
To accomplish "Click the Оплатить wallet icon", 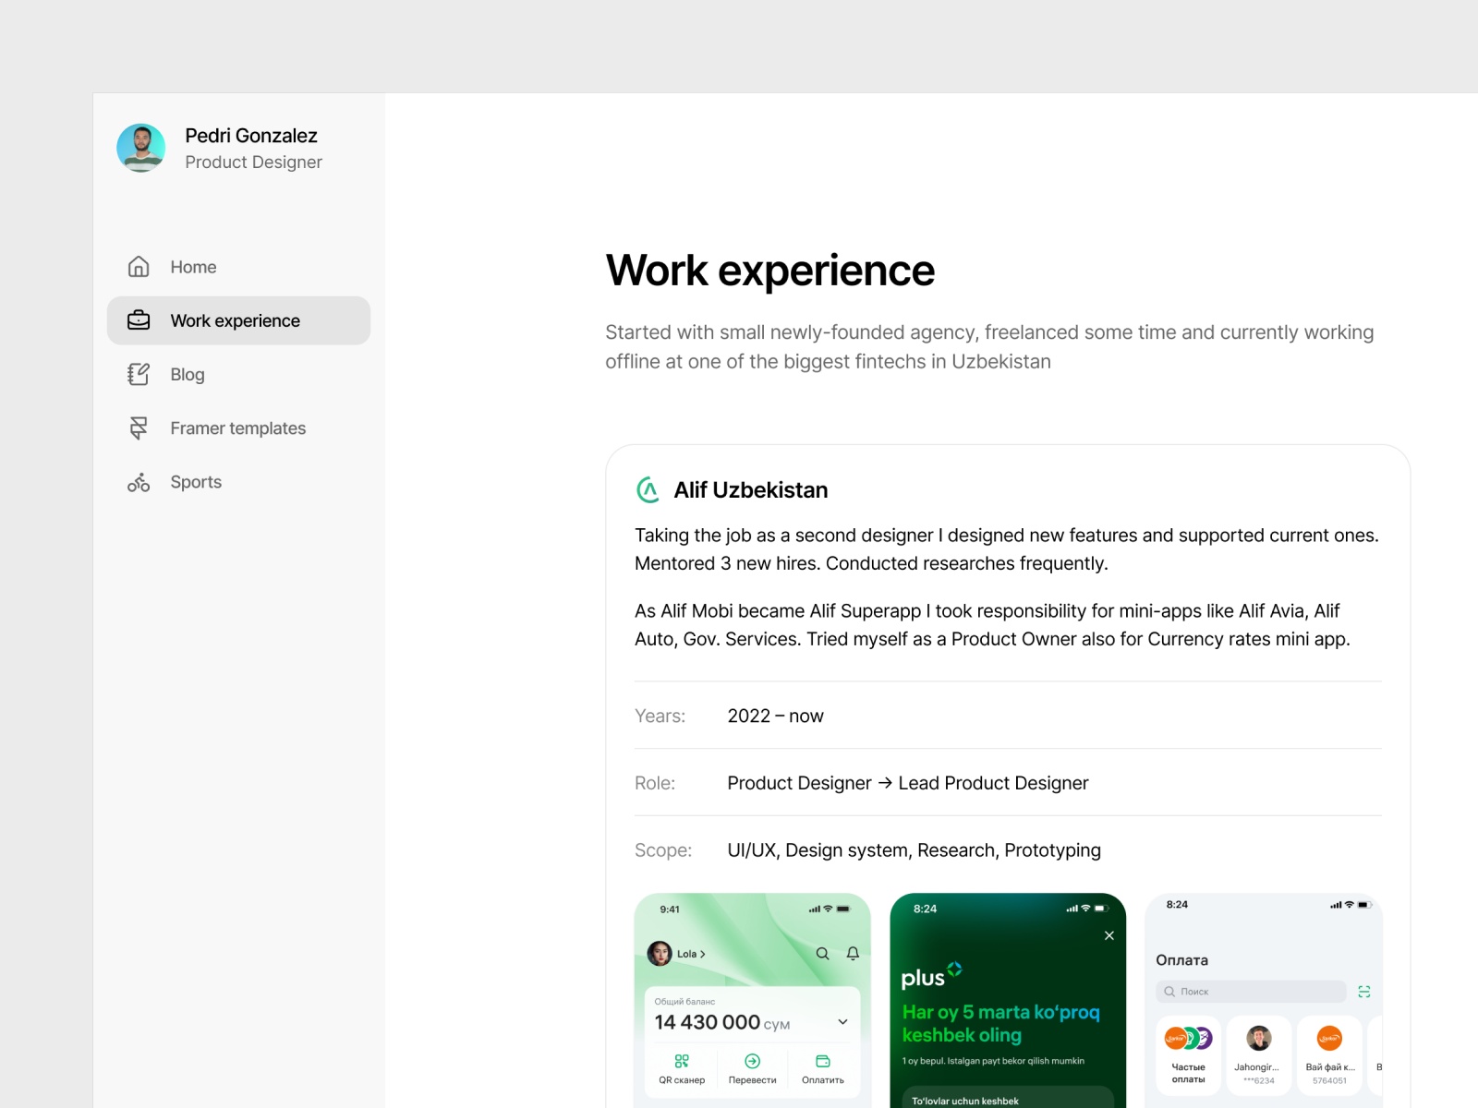I will coord(823,1061).
